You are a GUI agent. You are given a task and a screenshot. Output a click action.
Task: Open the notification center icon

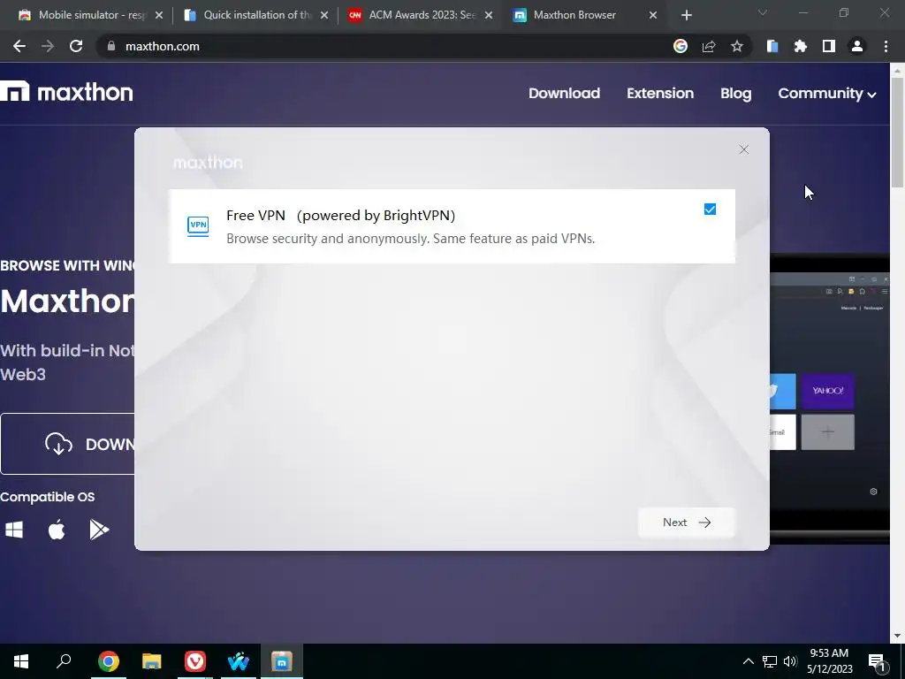(878, 662)
